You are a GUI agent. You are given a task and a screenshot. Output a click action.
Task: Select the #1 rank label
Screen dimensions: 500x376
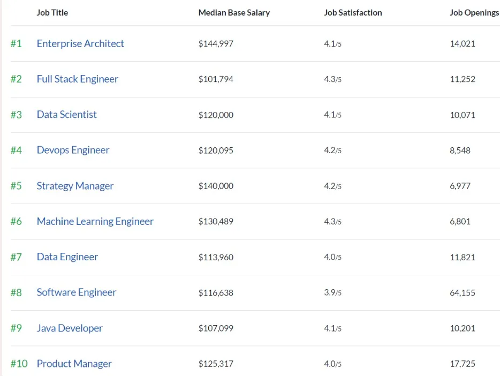click(16, 44)
